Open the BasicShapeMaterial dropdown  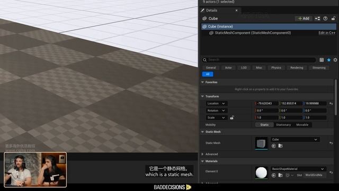pos(298,169)
